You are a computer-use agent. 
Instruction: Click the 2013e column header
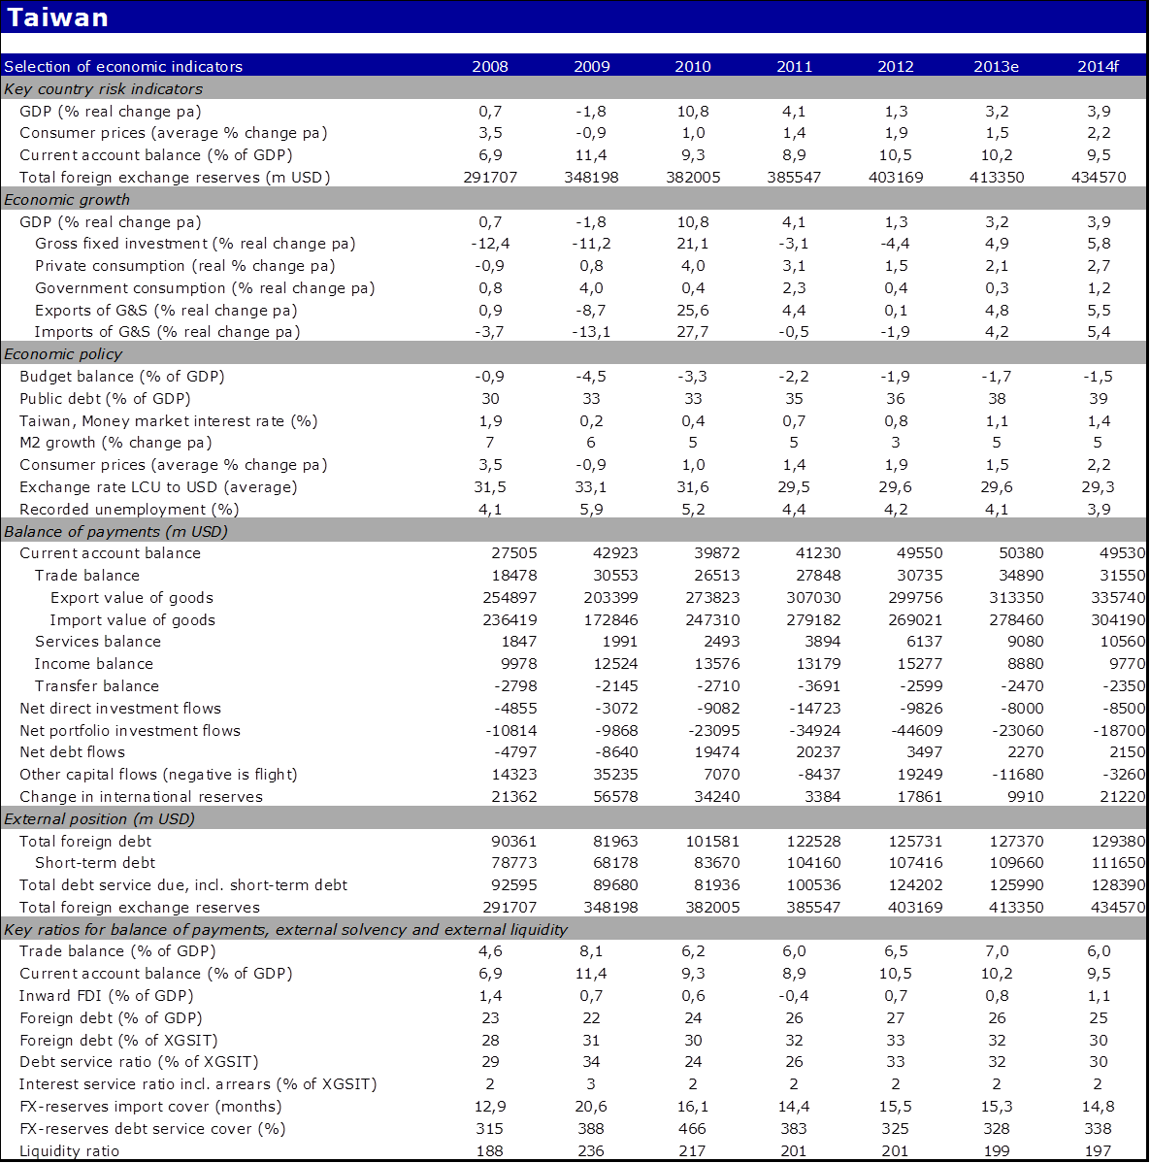click(996, 66)
